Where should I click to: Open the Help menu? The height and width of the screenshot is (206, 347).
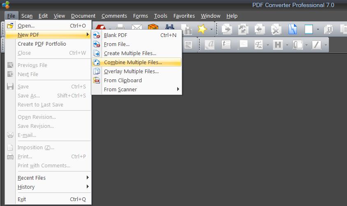(232, 16)
